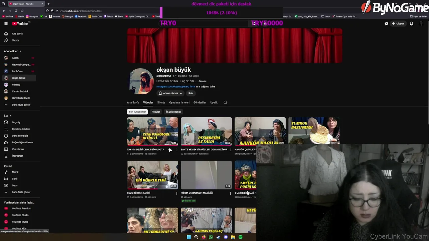Open Windows Start menu
The image size is (429, 241).
[189, 237]
